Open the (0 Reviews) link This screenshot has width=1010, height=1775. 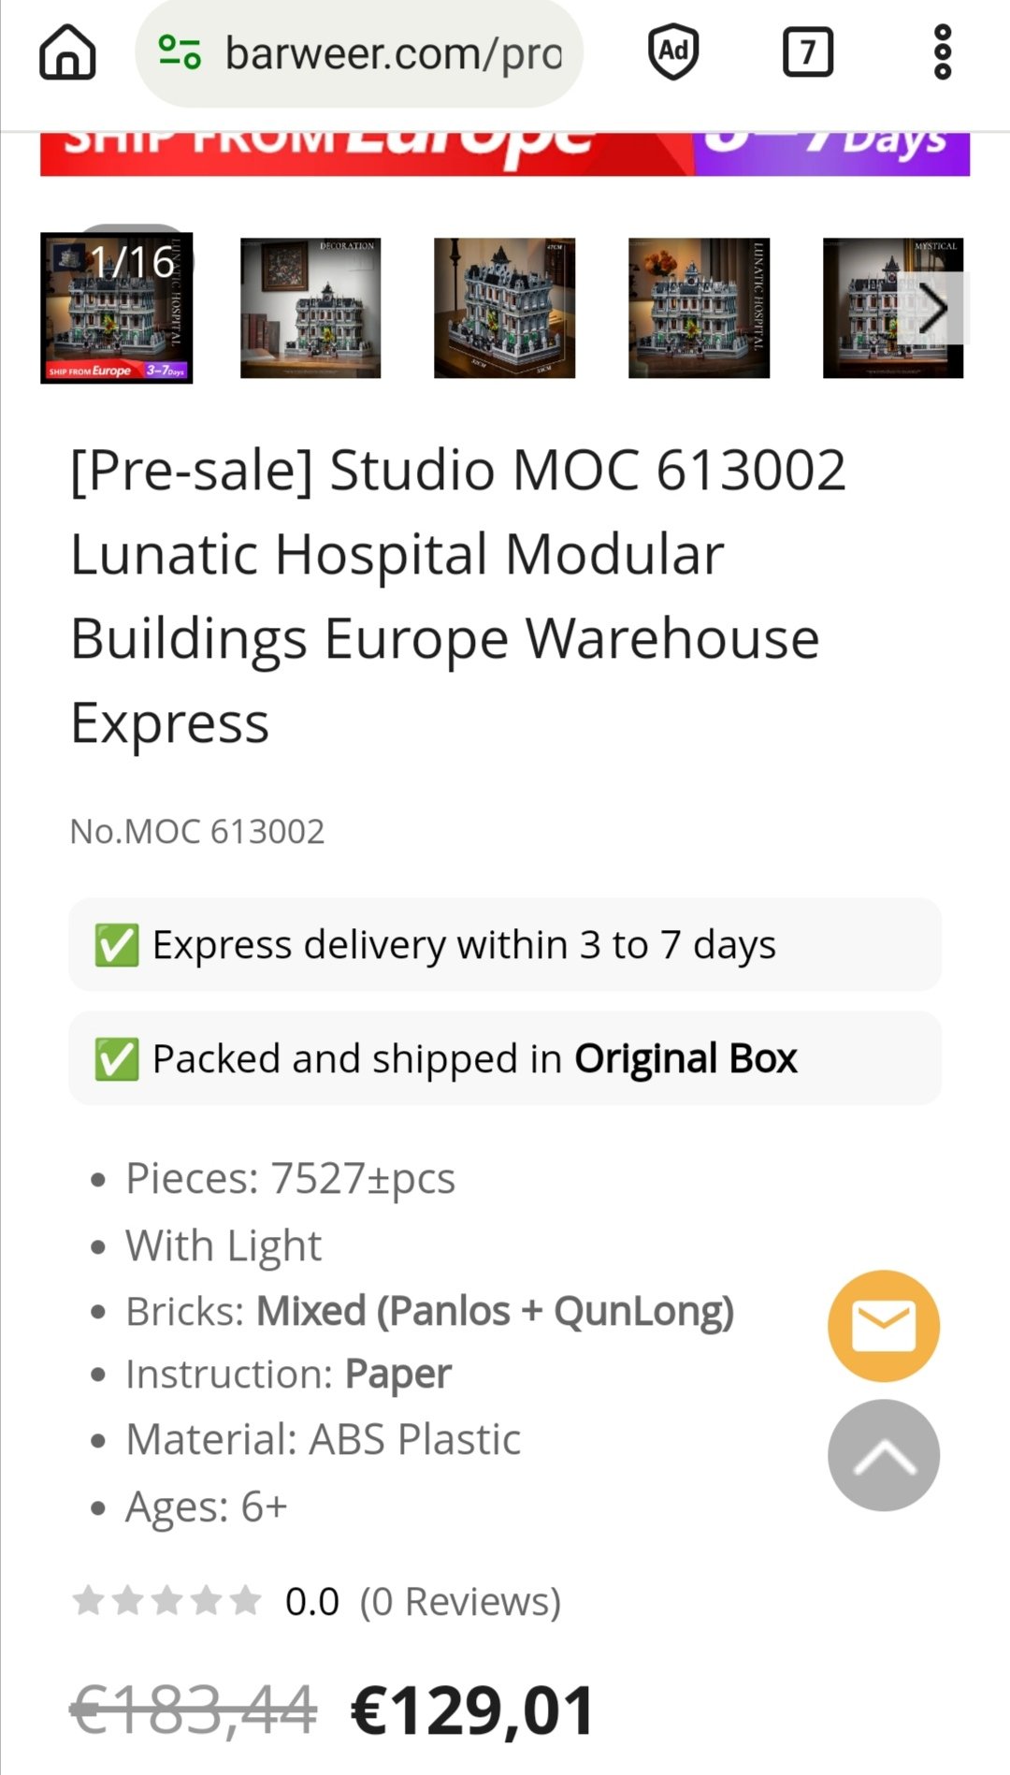point(460,1601)
